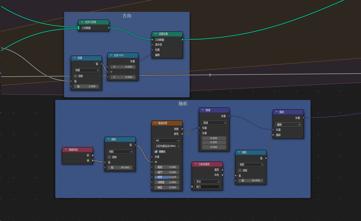Open operation dropdown in 相除 node with 50.000
361x221 pixels.
pos(120,152)
